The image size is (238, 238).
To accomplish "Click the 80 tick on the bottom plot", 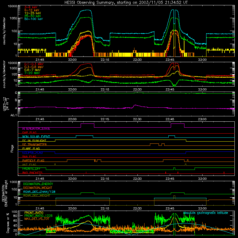I will click(15, 216).
